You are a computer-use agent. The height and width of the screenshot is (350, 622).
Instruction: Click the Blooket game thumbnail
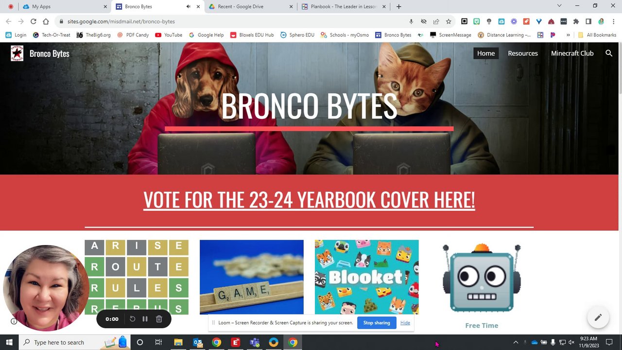366,277
